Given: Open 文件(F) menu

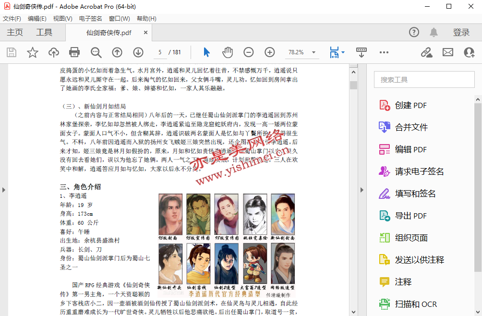Looking at the screenshot, I should (x=12, y=19).
